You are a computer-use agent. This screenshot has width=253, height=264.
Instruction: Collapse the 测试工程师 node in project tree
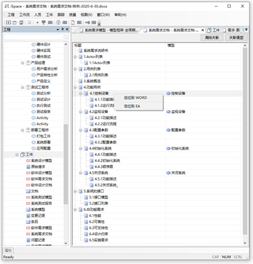22,88
